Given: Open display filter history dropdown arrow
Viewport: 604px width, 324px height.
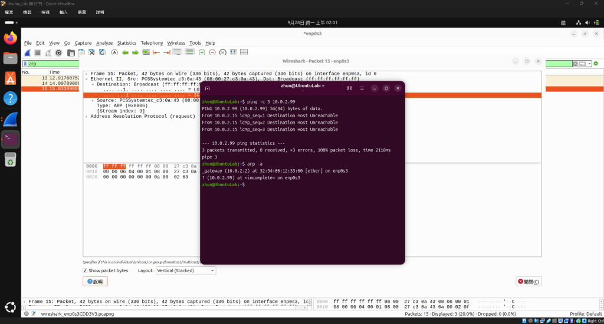Looking at the screenshot, I should click(x=590, y=64).
